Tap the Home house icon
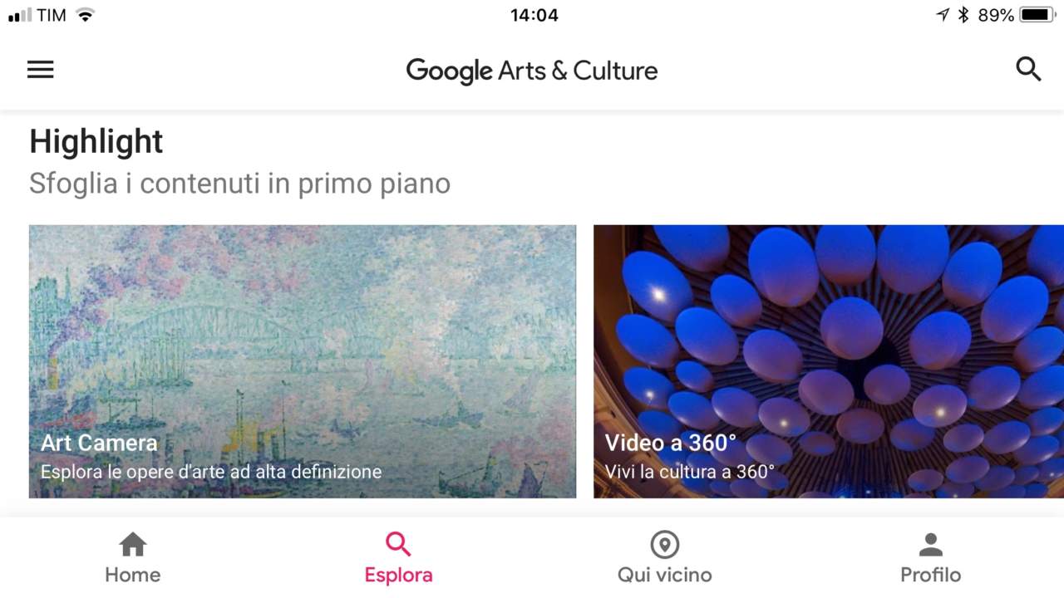Viewport: 1064px width, 598px height. point(133,545)
